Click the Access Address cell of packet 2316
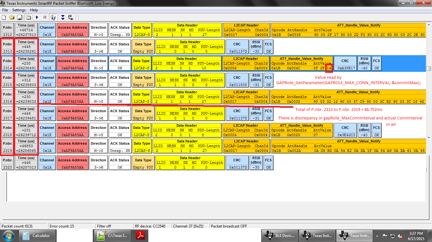Screen dimensions: 432x242 [72, 97]
